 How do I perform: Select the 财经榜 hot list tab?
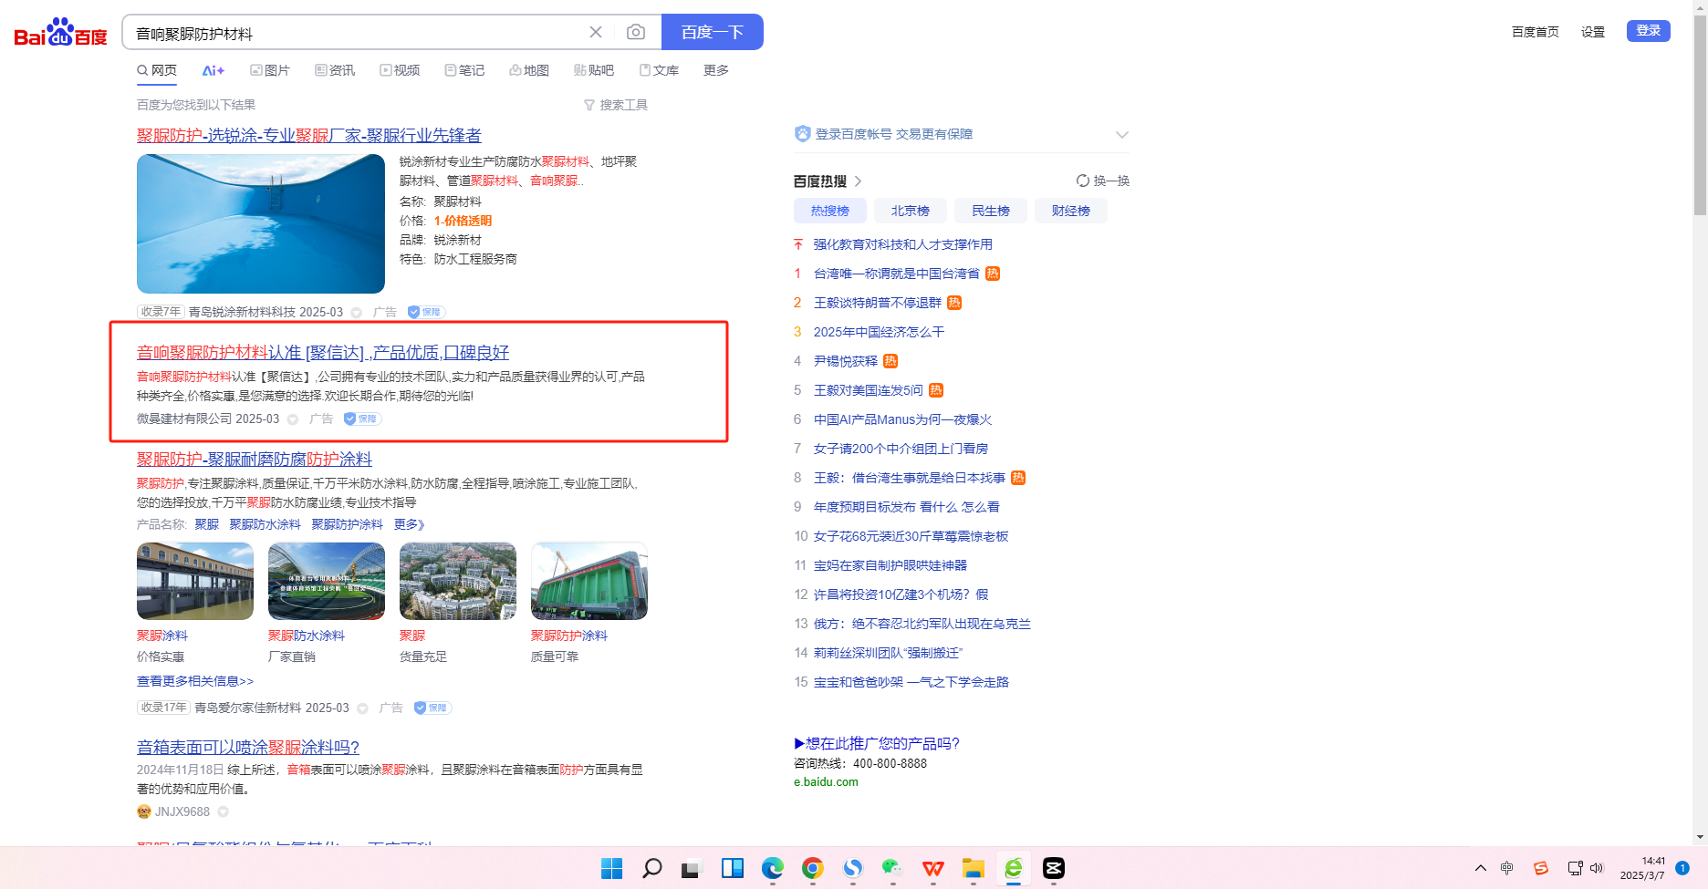[x=1070, y=211]
